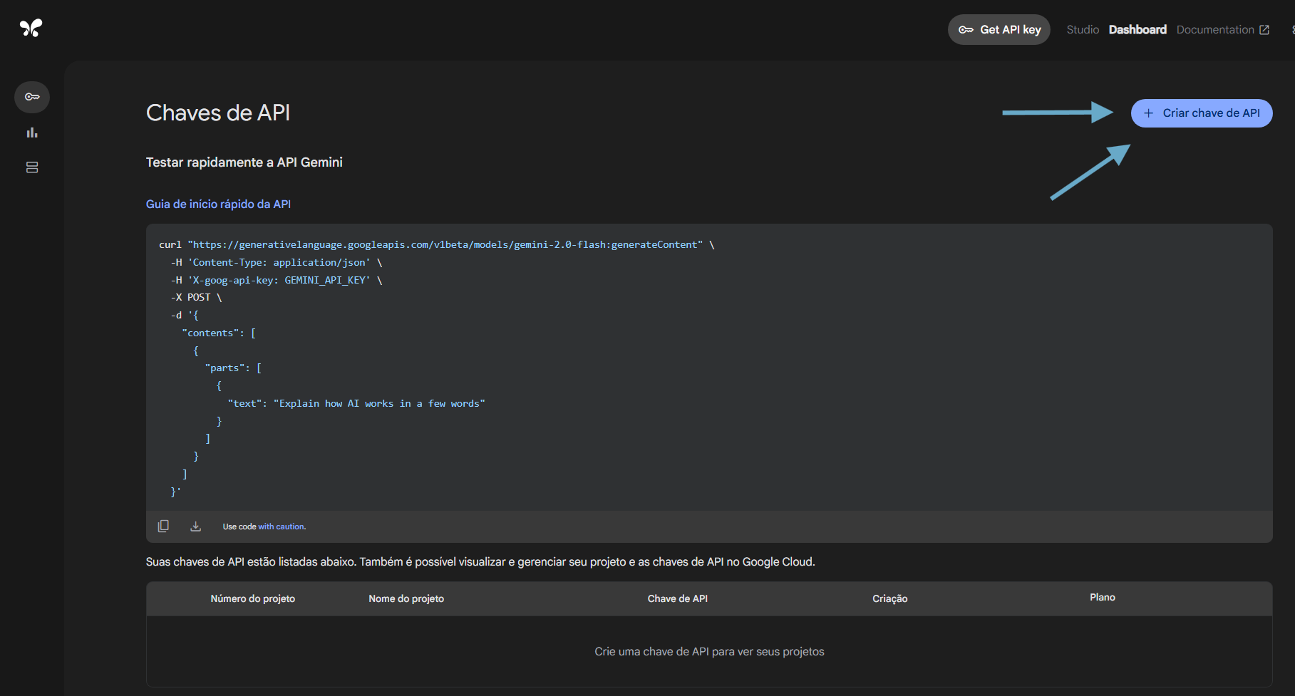The width and height of the screenshot is (1295, 696).
Task: Switch to the Studio tab
Action: point(1083,30)
